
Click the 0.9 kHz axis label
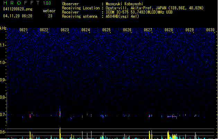click(x=3, y=80)
